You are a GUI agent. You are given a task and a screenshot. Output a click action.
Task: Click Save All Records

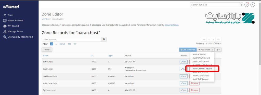188,50
